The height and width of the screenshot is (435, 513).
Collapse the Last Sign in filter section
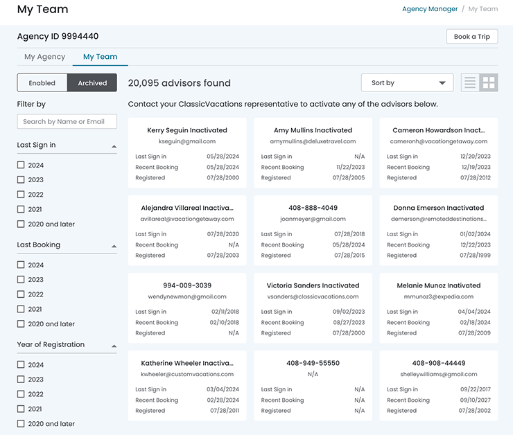coord(114,146)
